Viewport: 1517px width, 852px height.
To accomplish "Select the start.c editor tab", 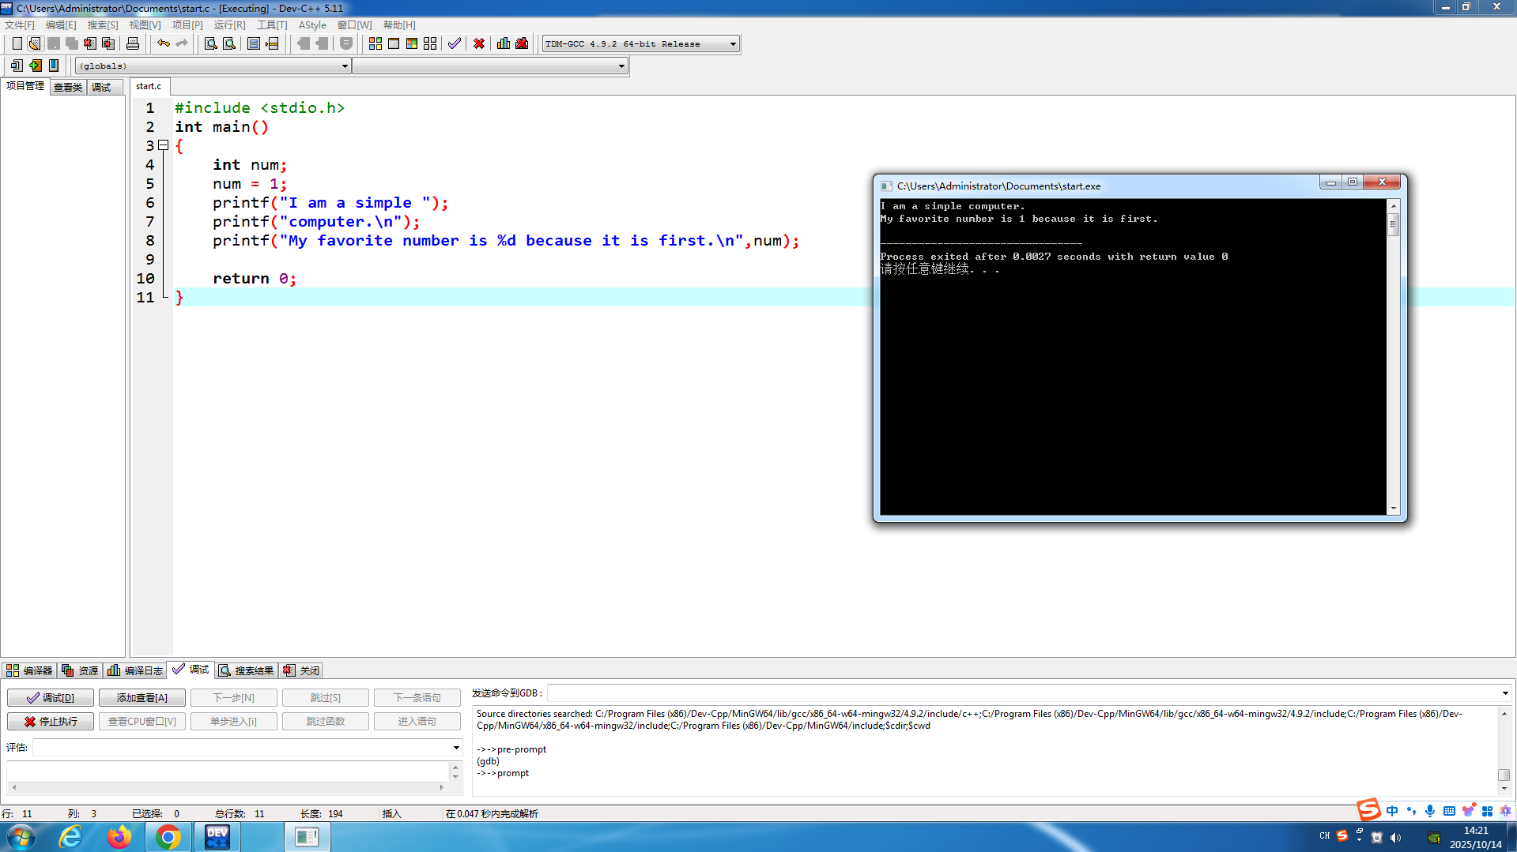I will coord(149,86).
